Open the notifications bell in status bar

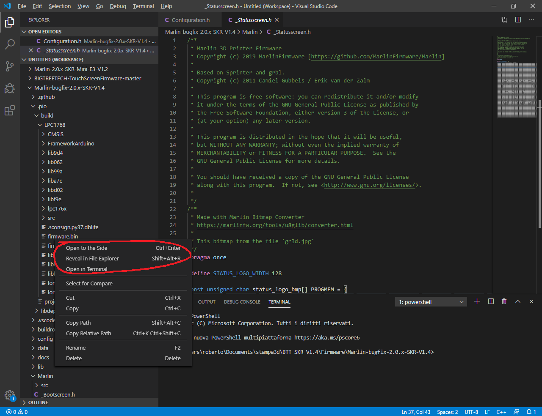click(529, 412)
